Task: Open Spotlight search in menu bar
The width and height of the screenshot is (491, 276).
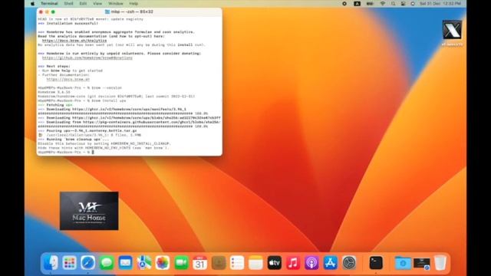Action: [393, 3]
